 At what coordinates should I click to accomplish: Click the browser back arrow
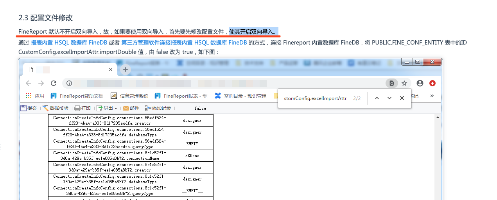(x=29, y=83)
